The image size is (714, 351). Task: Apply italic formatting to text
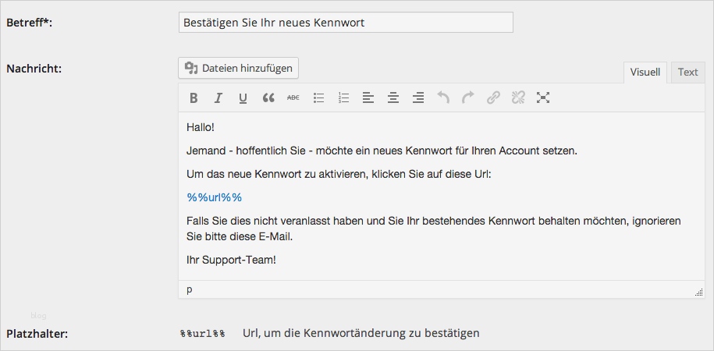218,98
